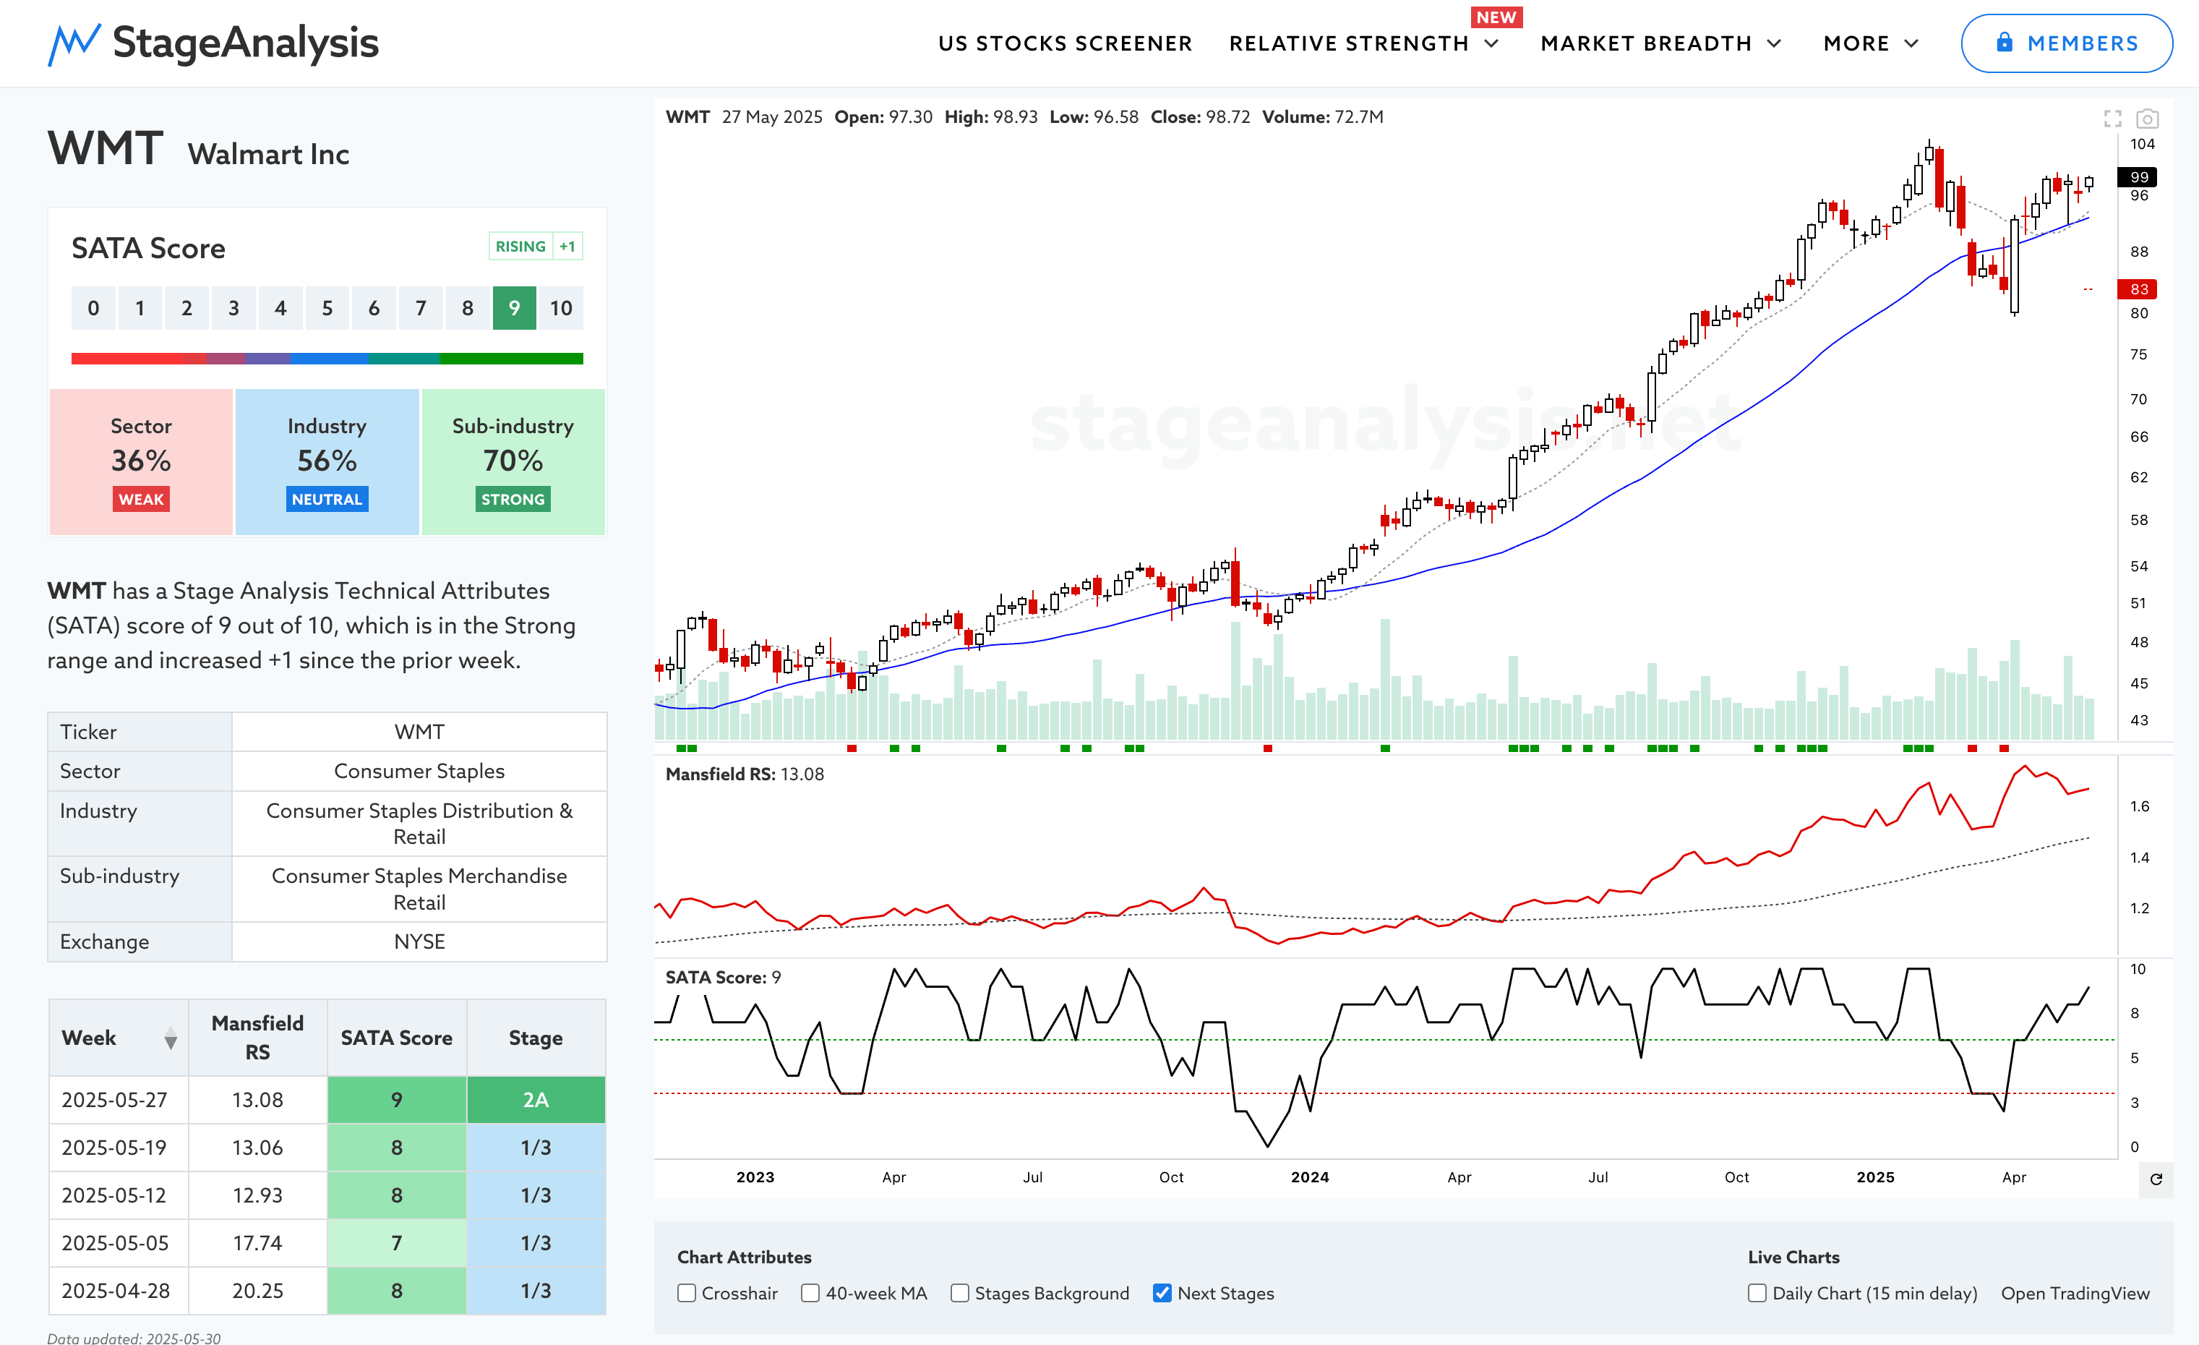Open fullscreen chart view icon
This screenshot has width=2199, height=1345.
coord(2112,119)
